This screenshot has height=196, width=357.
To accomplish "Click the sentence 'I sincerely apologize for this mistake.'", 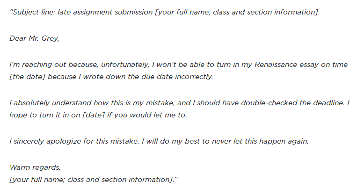I will click(74, 141).
